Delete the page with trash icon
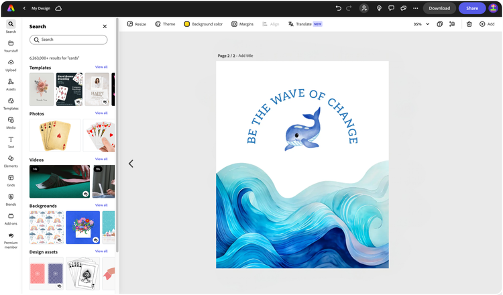Screen dimensions: 503x295 click(469, 24)
